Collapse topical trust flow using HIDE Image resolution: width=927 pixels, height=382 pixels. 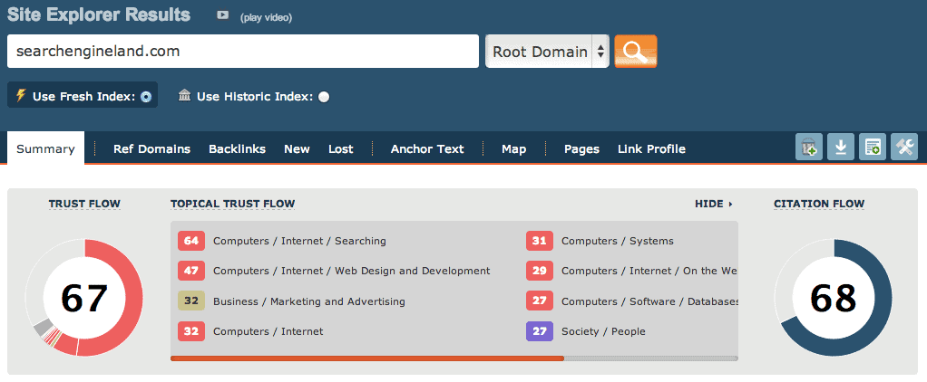click(x=713, y=204)
